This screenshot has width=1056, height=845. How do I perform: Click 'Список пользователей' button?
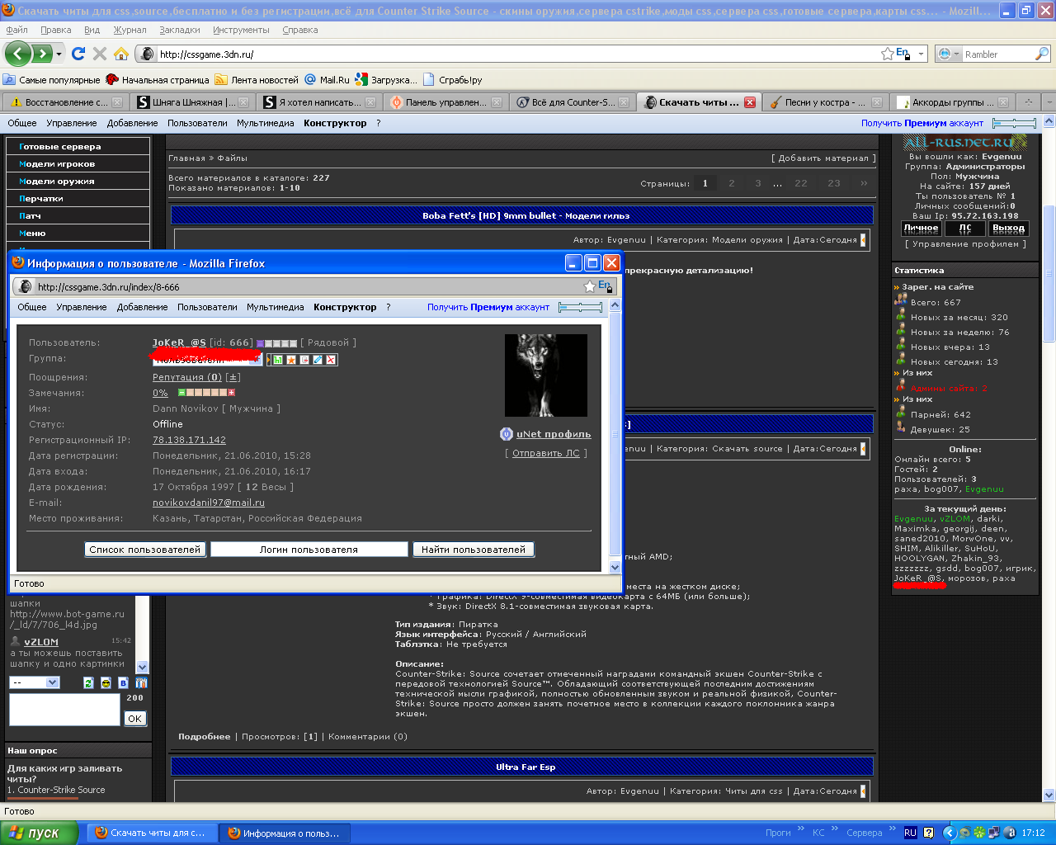click(145, 550)
